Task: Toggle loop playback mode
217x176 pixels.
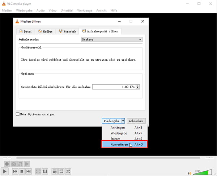Action: pyautogui.click(x=61, y=171)
